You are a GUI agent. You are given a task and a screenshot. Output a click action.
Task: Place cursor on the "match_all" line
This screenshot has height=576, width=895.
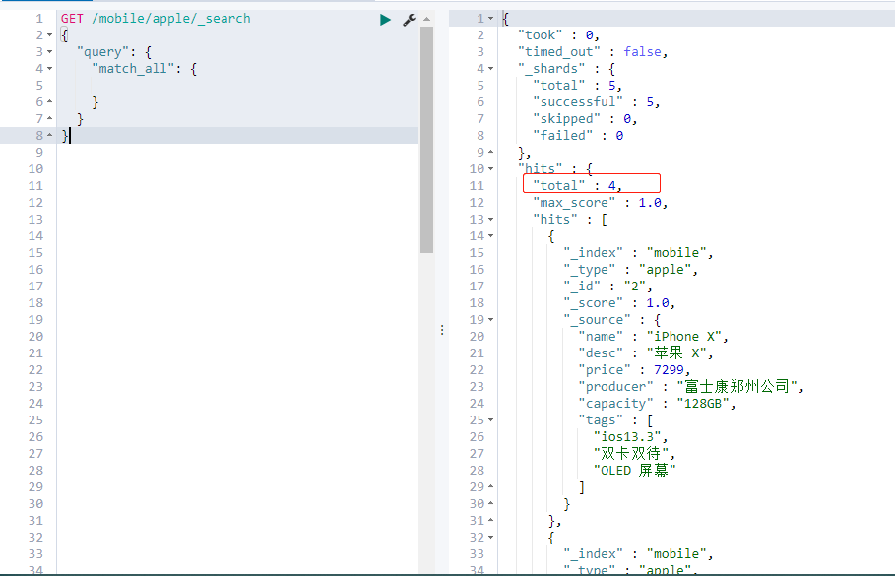(145, 69)
